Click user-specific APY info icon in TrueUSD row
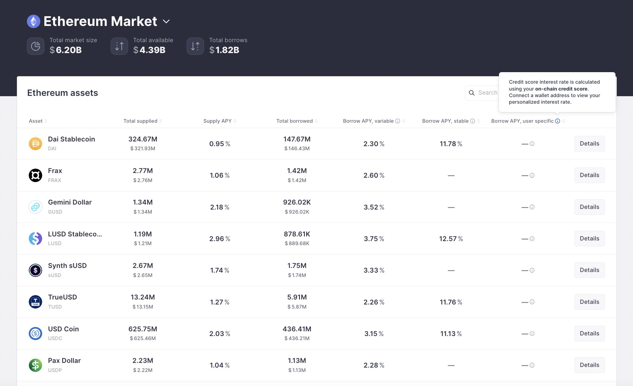 click(532, 302)
